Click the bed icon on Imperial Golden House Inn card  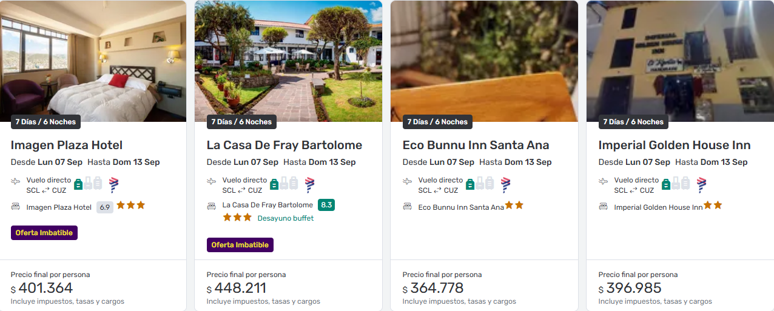pos(604,207)
